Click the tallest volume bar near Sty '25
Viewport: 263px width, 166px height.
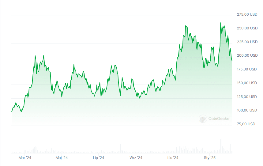[x=221, y=146]
